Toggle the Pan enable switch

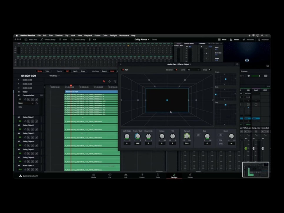click(x=123, y=69)
